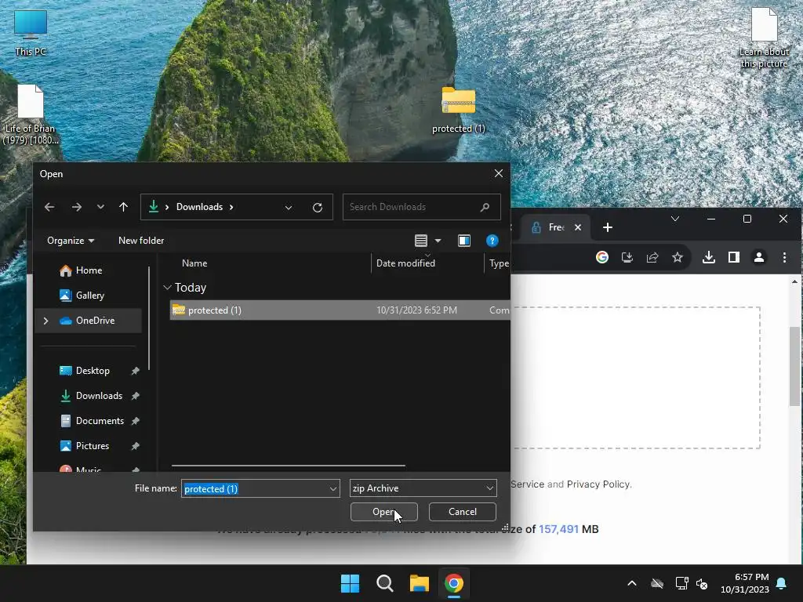Create a New folder
The image size is (803, 602).
pyautogui.click(x=141, y=241)
